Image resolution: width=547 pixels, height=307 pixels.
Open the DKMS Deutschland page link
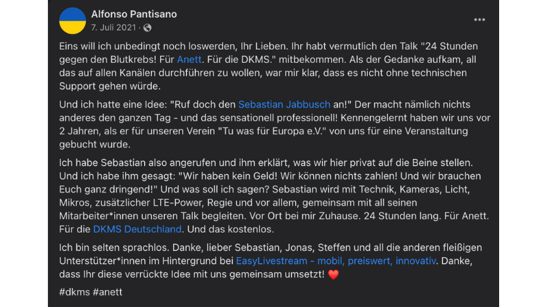137,229
